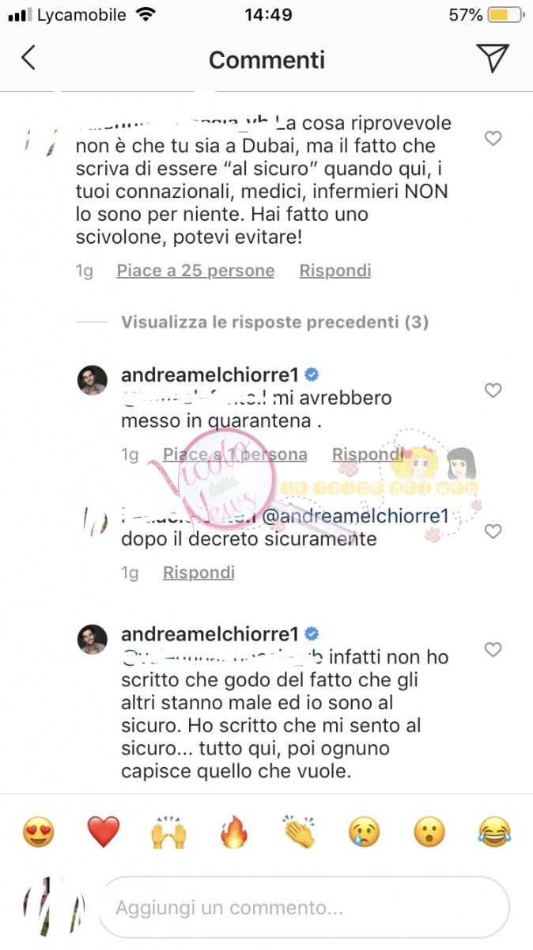Viewport: 533px width, 950px height.
Task: Tap Rispondi under 'dopo il decreto sicuramente'
Action: pos(198,572)
